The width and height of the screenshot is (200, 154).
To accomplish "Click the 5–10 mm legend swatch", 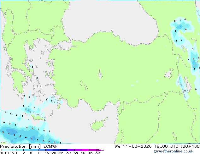I will tap(34, 150).
